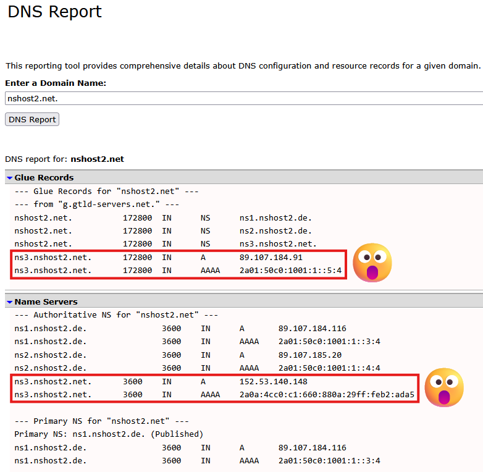Click the bold nshost2.net report title
Viewport: 483px width, 472px height.
coord(98,159)
